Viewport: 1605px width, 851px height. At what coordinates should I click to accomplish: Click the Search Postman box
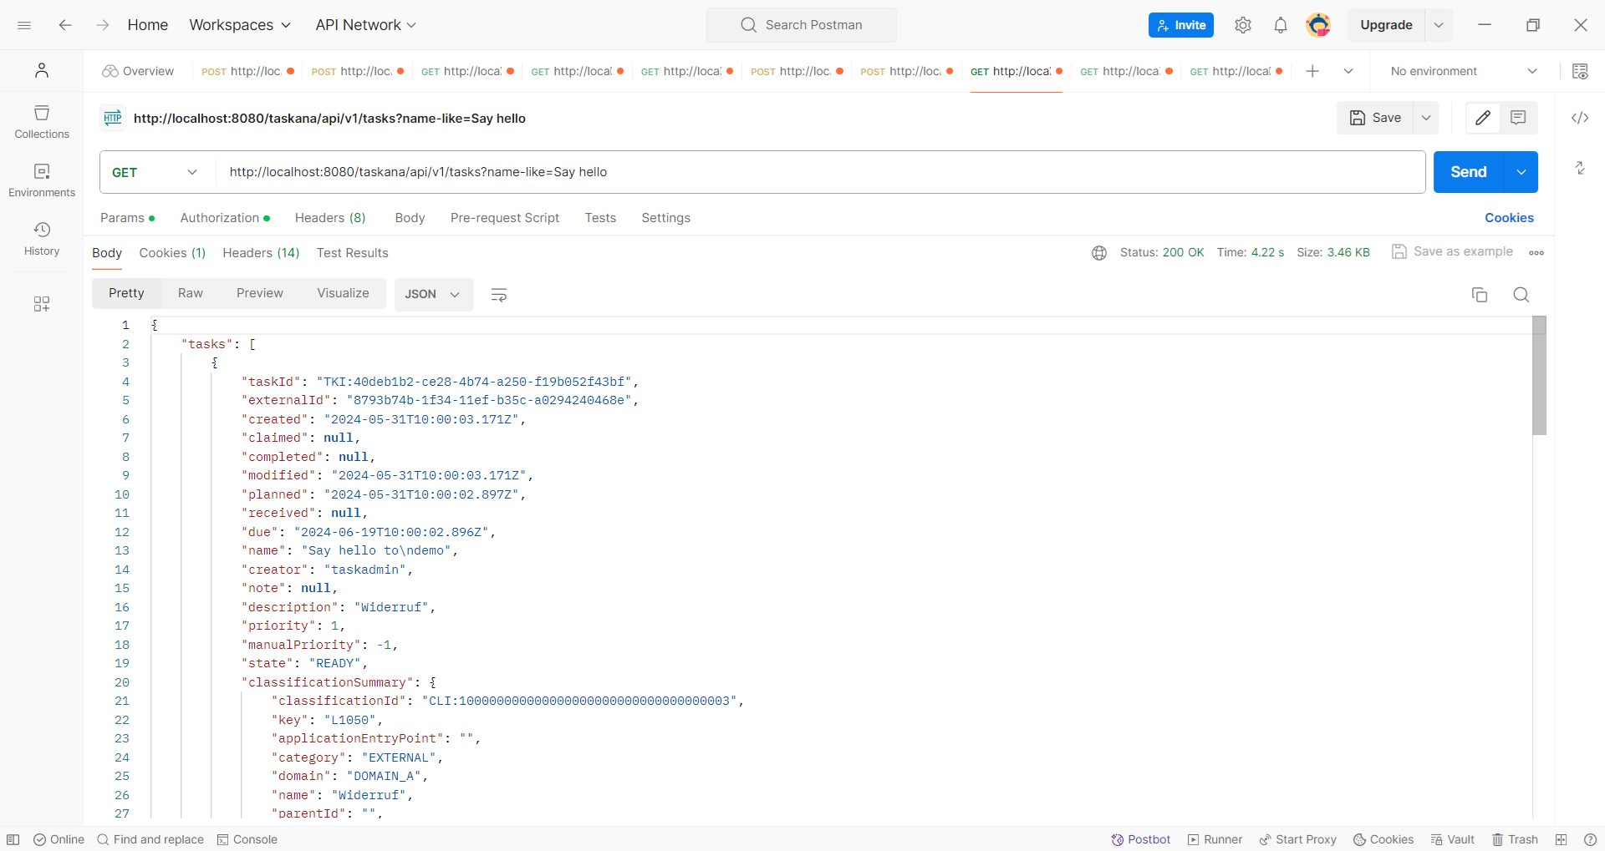802,25
